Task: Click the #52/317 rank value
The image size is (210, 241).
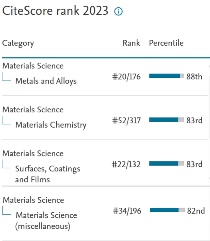Action: tap(126, 120)
